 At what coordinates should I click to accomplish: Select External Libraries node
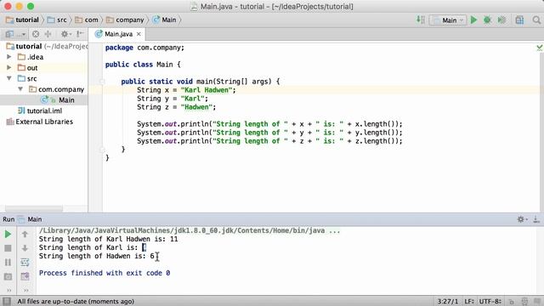40,122
